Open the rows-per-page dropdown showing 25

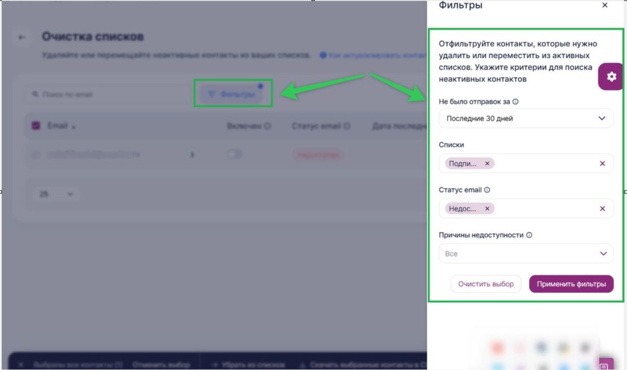click(56, 194)
